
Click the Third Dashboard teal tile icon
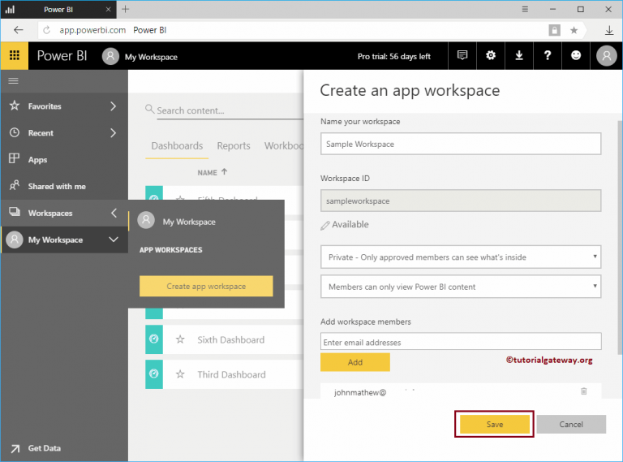(154, 374)
